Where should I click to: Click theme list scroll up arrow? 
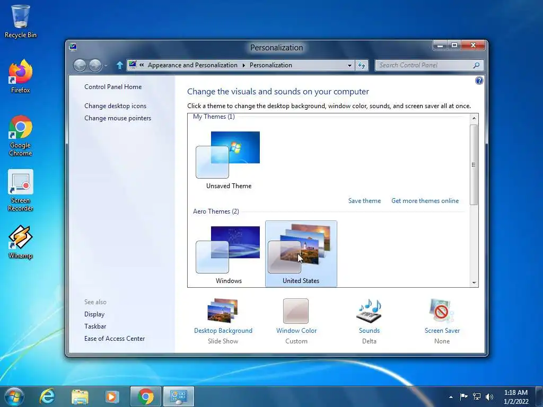[474, 118]
